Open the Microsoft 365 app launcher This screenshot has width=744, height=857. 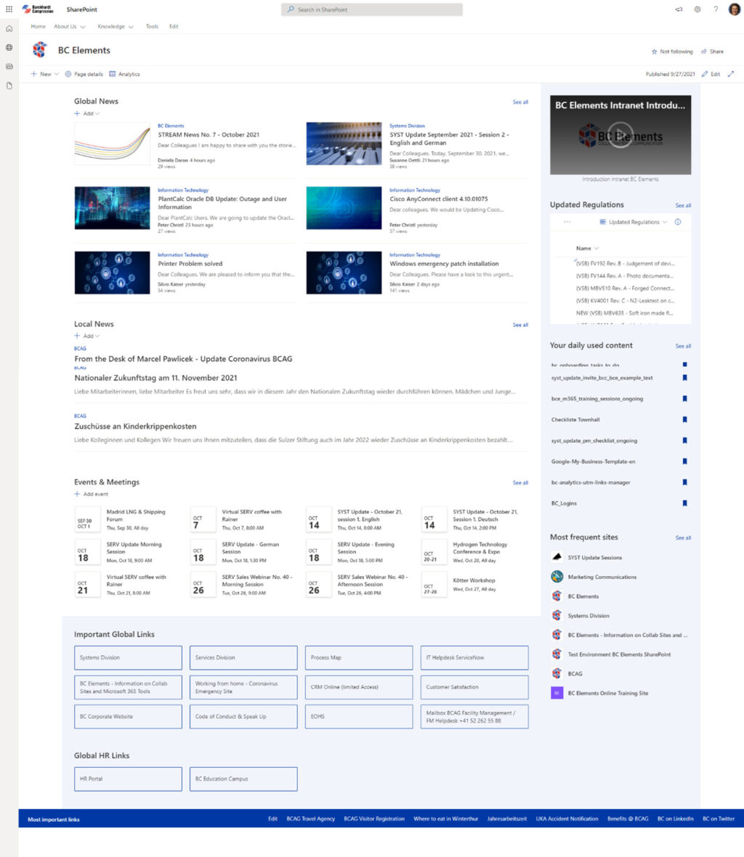click(x=9, y=9)
